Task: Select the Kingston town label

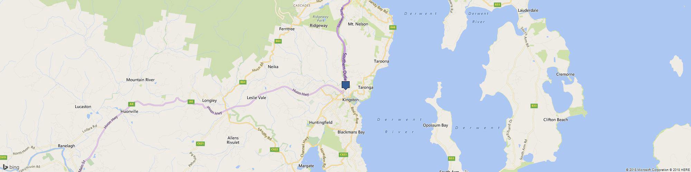Action: [350, 100]
